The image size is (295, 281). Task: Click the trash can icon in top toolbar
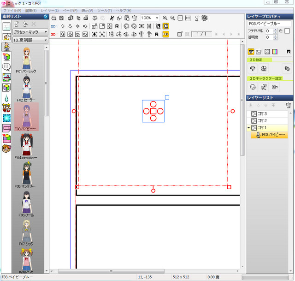pos(134,18)
